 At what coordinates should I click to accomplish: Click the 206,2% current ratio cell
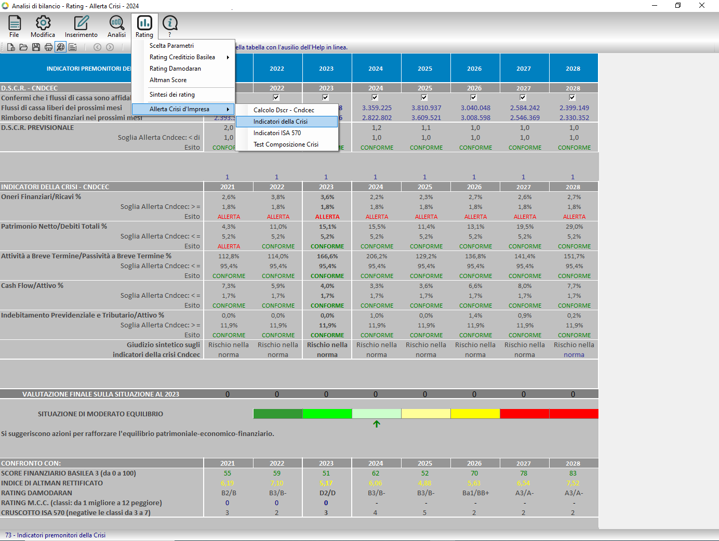pos(377,256)
